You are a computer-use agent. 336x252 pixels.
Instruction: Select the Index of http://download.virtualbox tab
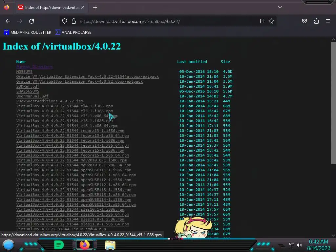click(x=51, y=8)
